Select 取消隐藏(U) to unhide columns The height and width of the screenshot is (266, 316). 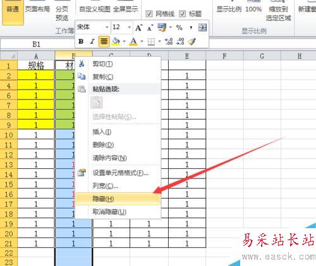118,212
